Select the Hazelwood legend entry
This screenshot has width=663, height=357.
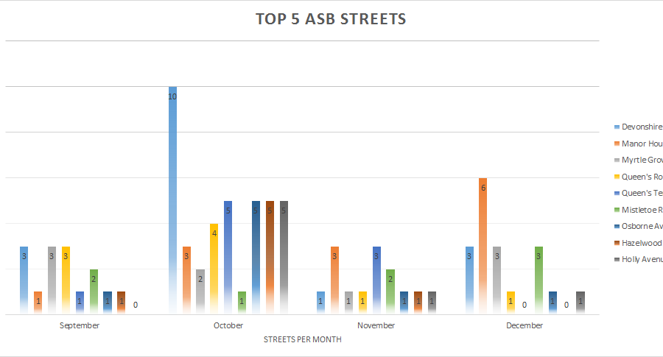641,243
